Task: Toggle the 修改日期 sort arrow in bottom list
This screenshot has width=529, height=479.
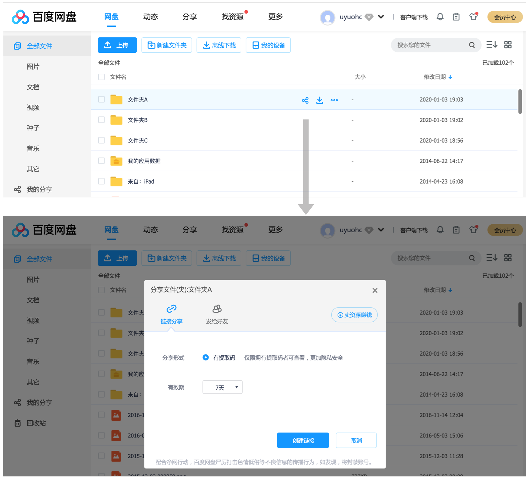Action: point(450,290)
